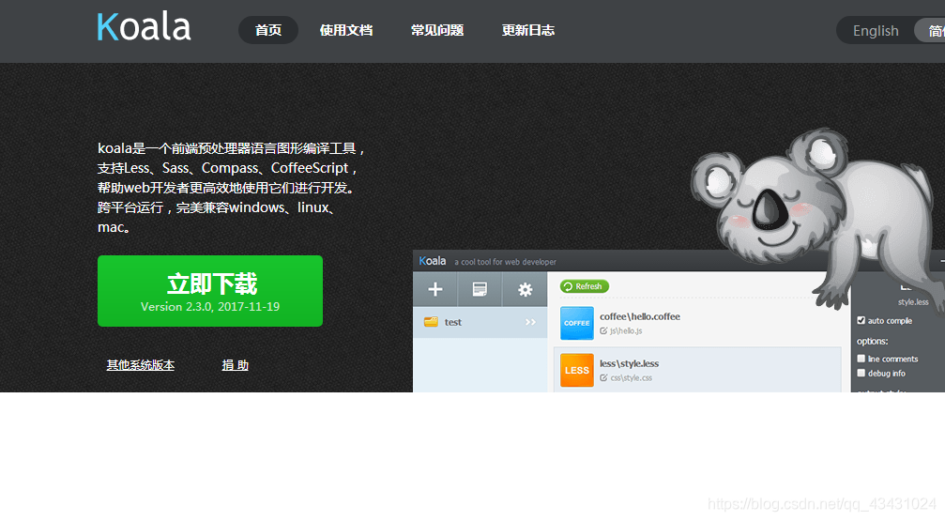Open the 捐助 donate link
The image size is (945, 521).
coord(235,365)
